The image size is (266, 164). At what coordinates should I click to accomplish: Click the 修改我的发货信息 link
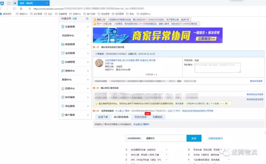(x=255, y=94)
